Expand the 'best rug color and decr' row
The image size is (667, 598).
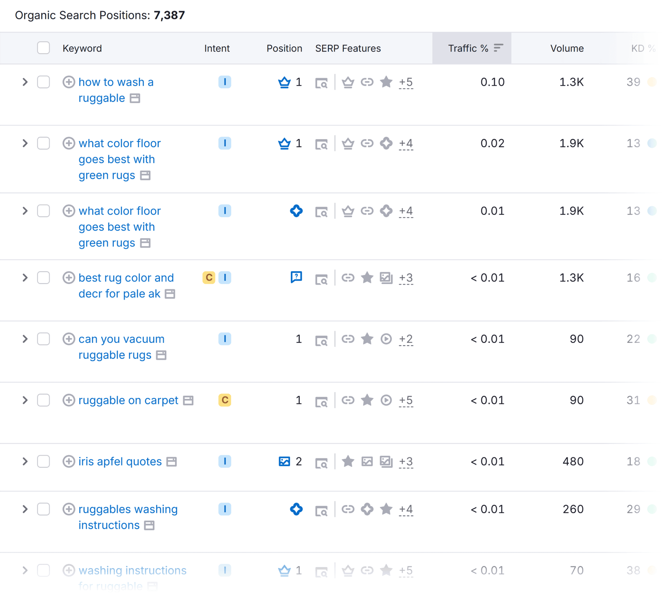[25, 278]
